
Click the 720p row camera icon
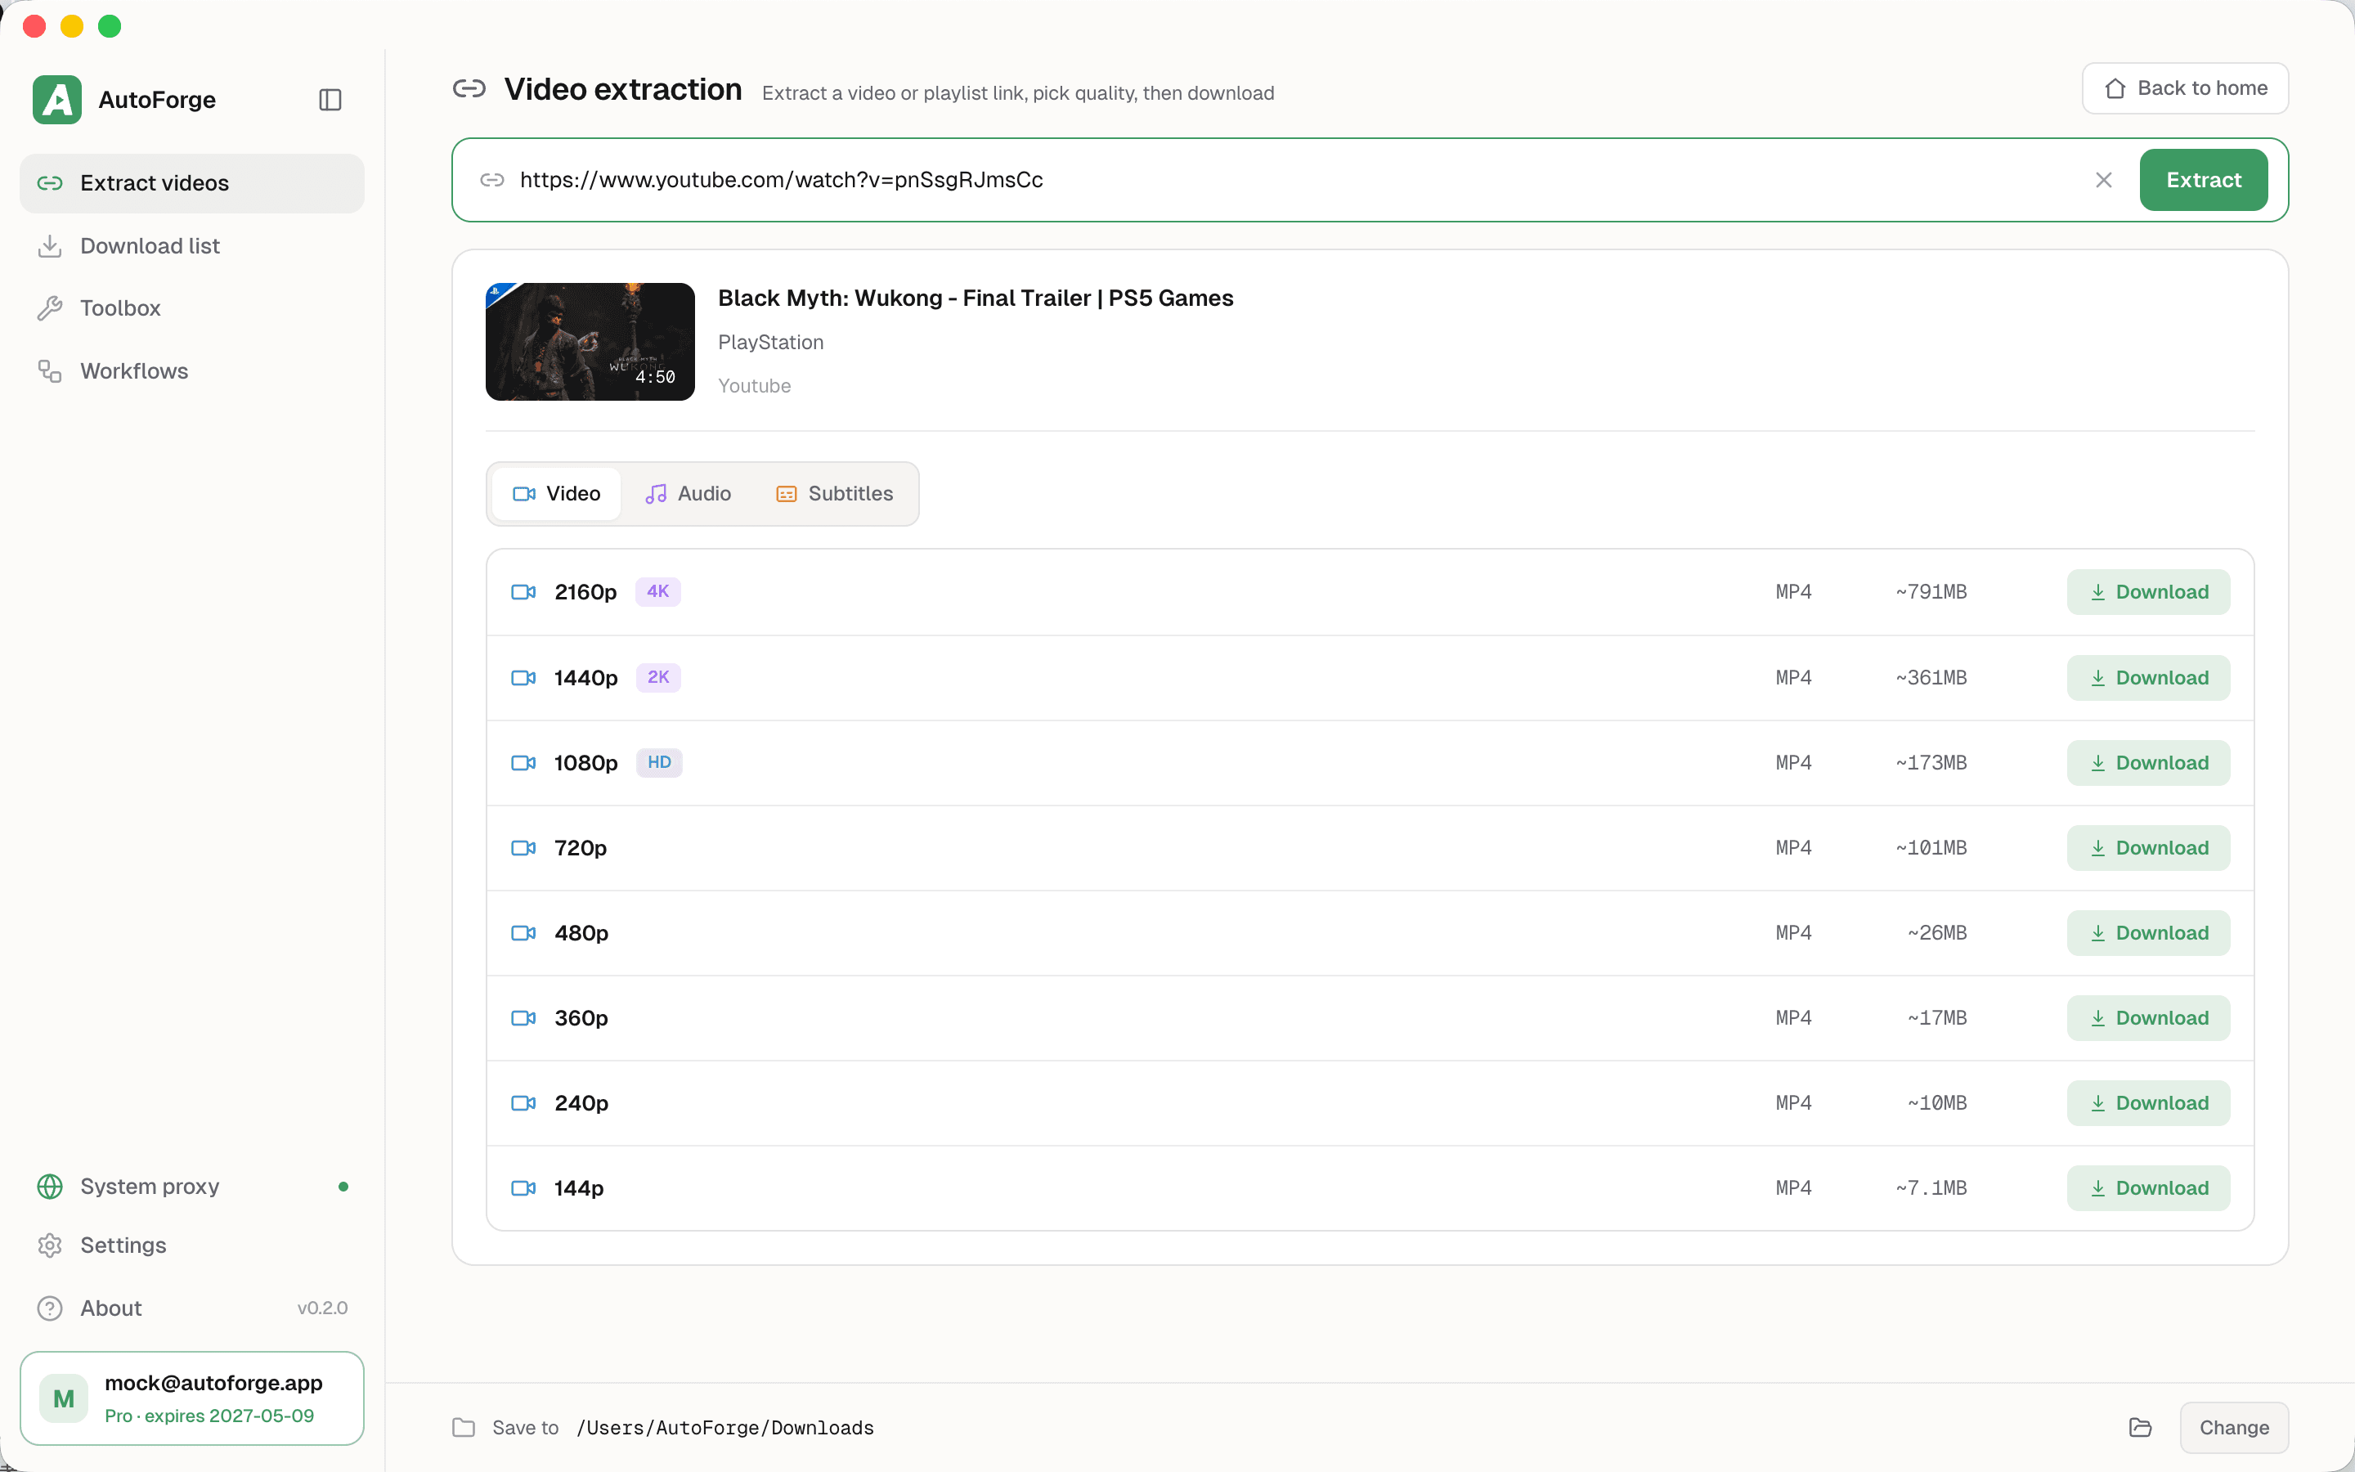[x=523, y=848]
